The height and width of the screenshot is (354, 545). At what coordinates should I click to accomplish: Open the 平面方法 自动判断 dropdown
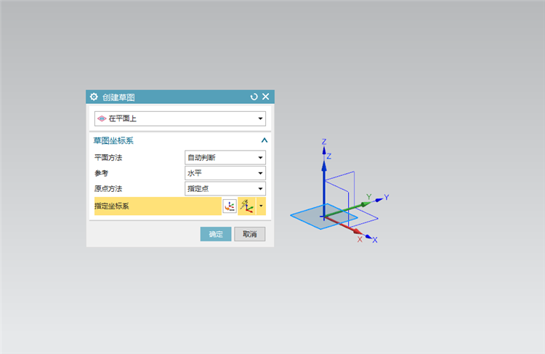pyautogui.click(x=225, y=158)
